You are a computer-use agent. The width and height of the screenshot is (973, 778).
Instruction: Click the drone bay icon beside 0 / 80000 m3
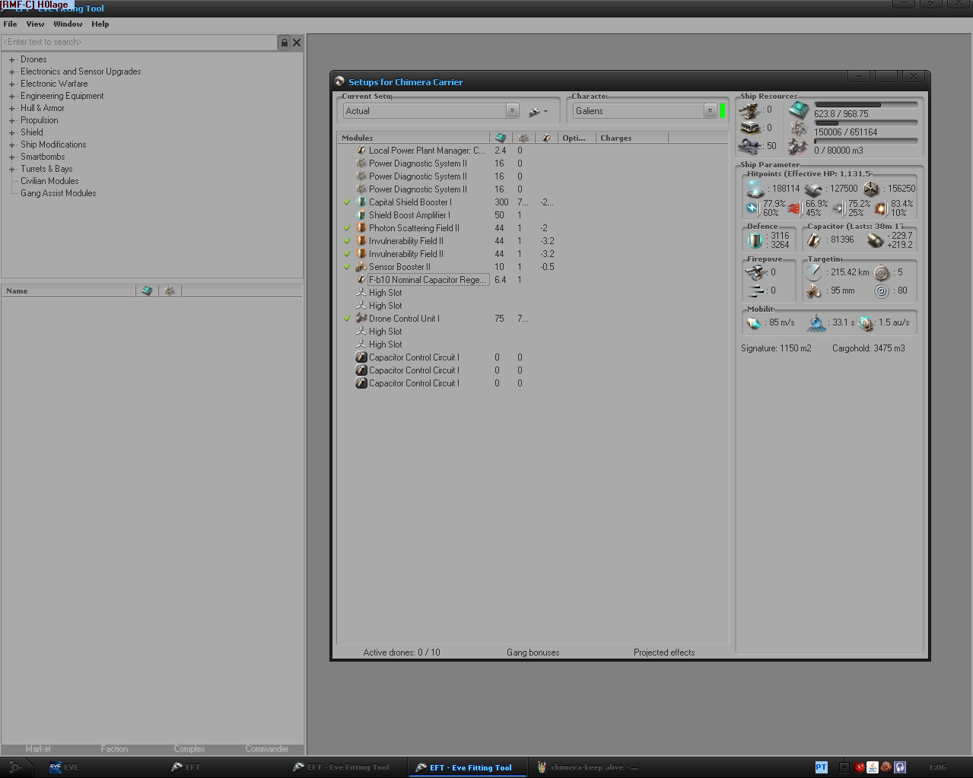click(798, 147)
